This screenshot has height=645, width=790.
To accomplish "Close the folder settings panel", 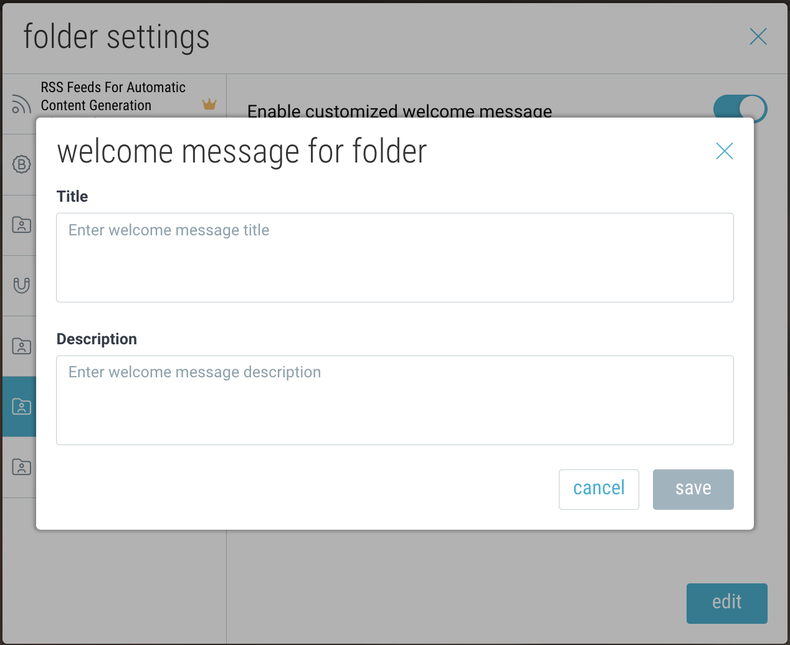I will 758,37.
